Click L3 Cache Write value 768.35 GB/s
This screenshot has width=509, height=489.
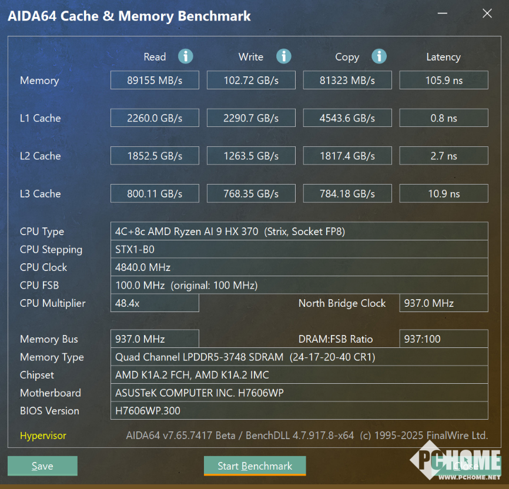click(x=251, y=193)
